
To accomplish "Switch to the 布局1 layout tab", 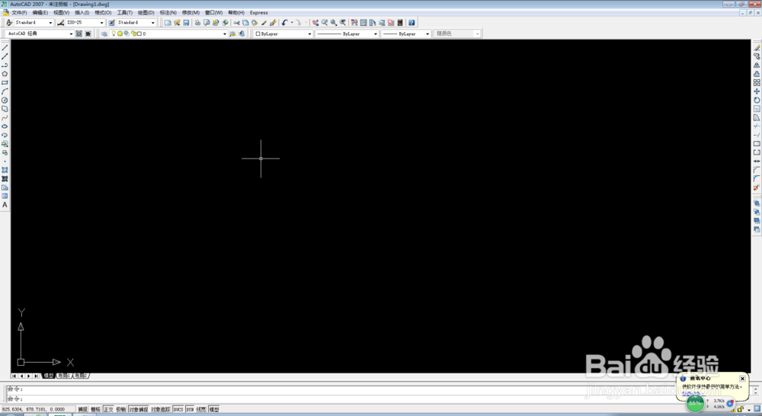I will [64, 376].
